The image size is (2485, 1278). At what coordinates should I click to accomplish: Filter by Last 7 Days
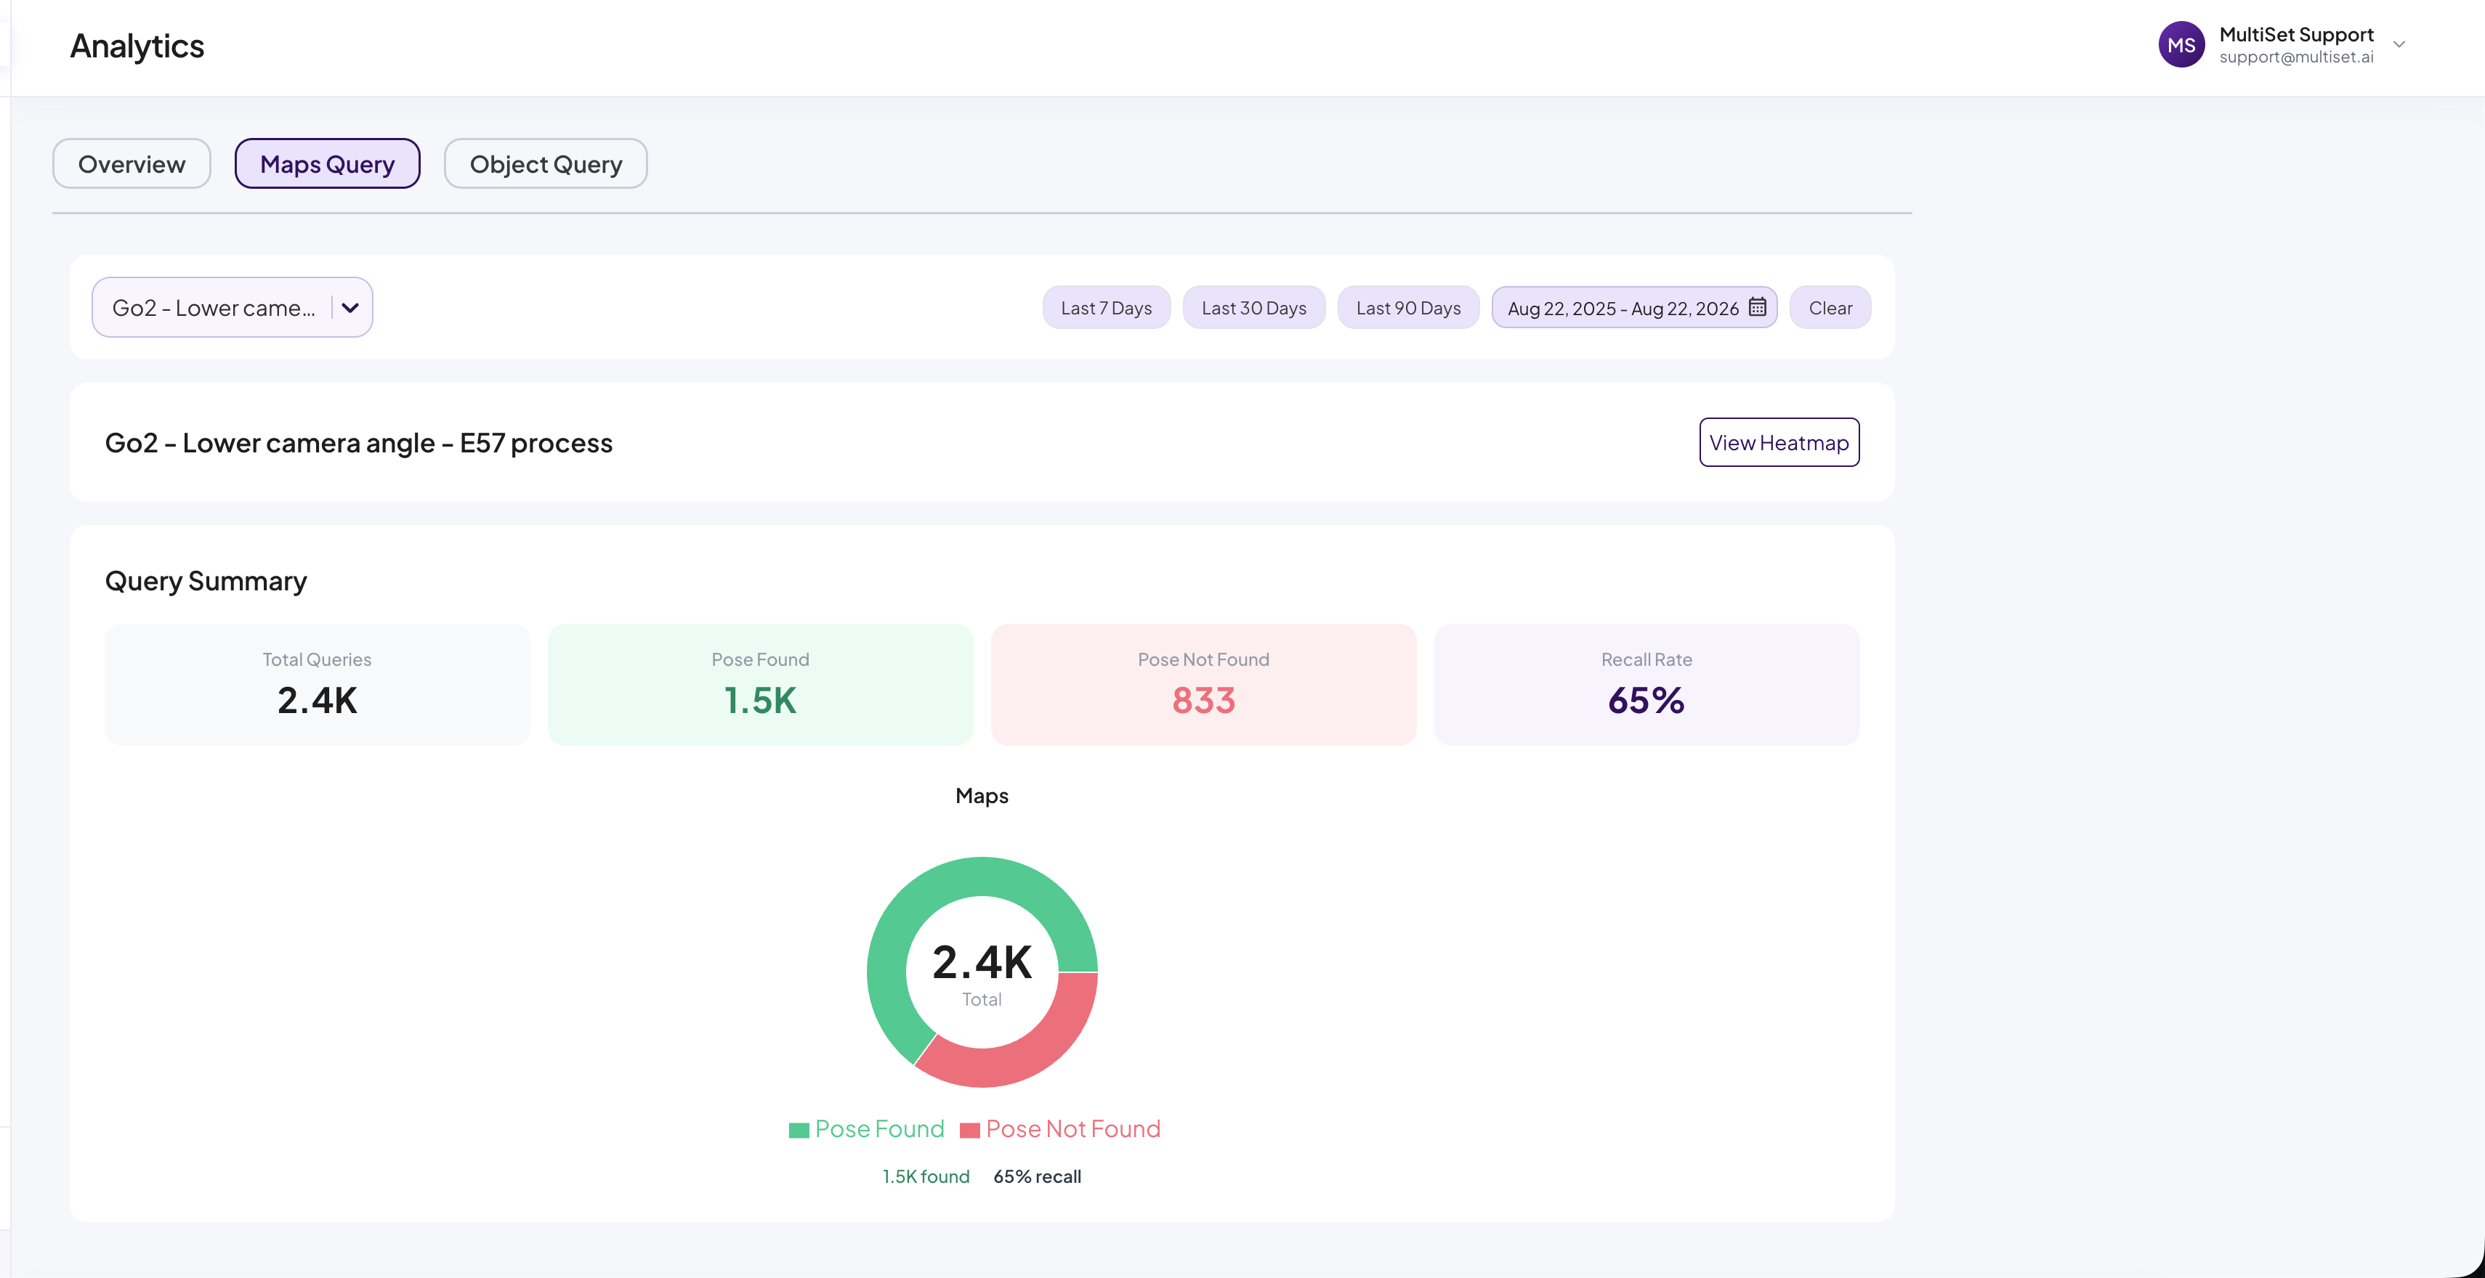tap(1107, 307)
